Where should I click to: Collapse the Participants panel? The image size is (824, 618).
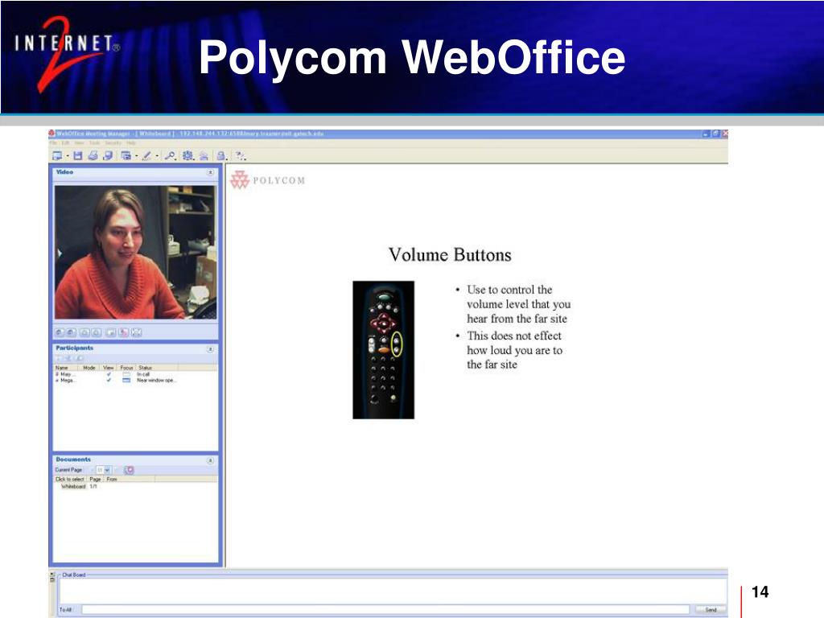coord(210,349)
